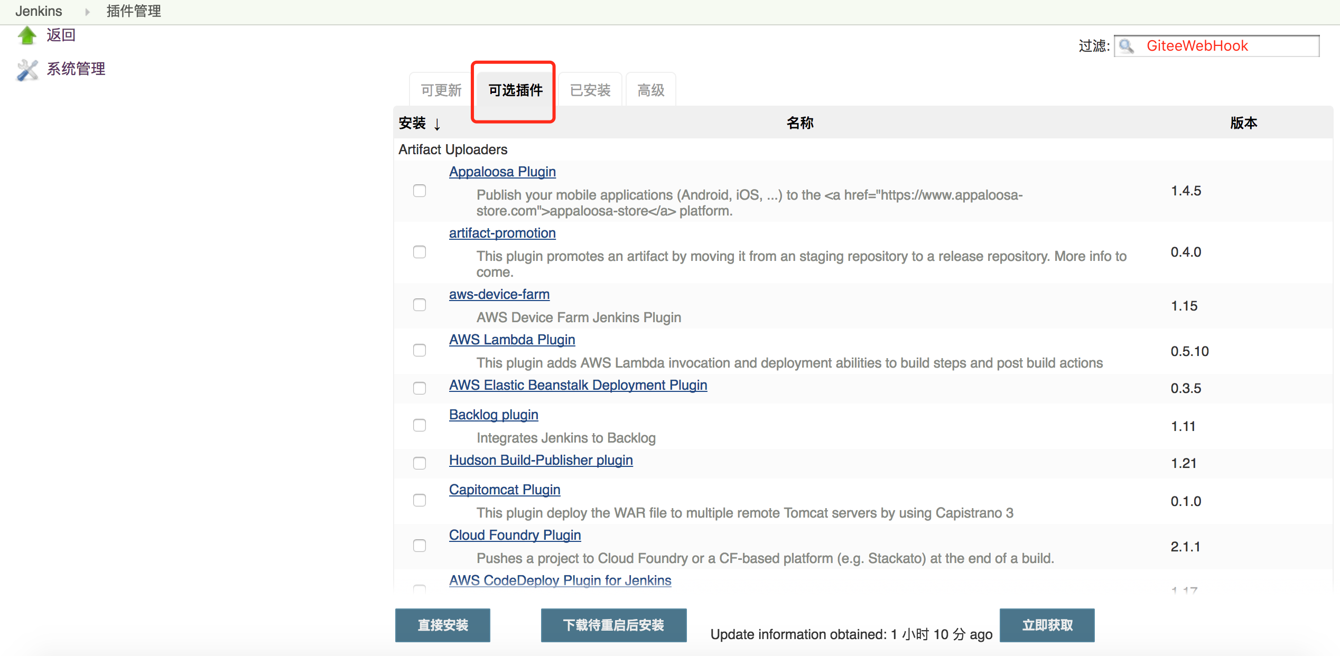Open the Appaloosa Plugin link
Image resolution: width=1340 pixels, height=656 pixels.
click(x=501, y=172)
